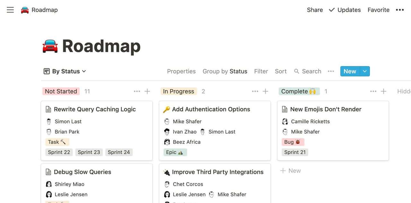This screenshot has width=411, height=203.
Task: Click the Share button
Action: click(x=315, y=10)
